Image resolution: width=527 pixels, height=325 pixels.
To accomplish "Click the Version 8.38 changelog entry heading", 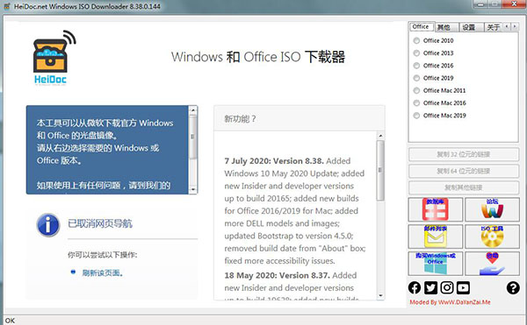I will click(274, 161).
